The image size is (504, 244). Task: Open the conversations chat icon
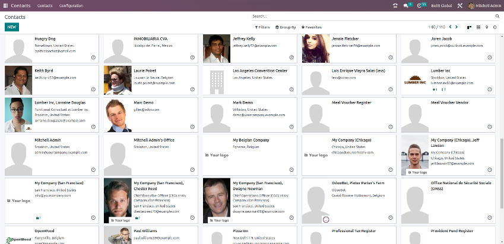406,5
